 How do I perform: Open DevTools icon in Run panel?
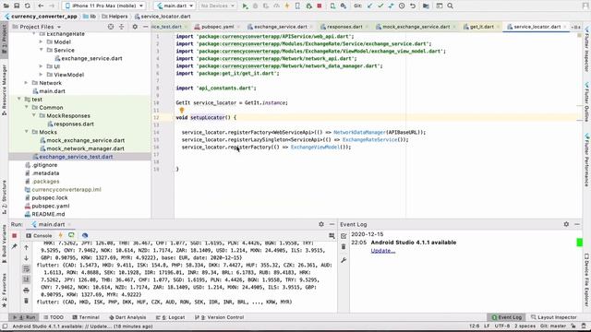coord(85,235)
